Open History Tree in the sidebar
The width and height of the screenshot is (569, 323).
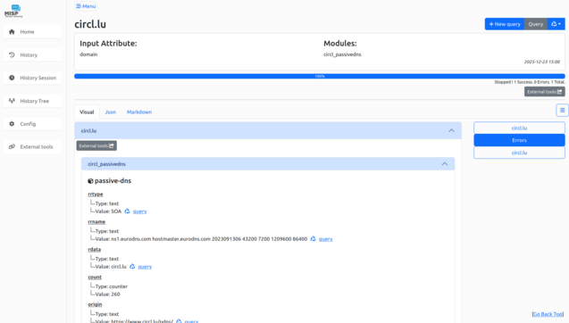tap(32, 101)
